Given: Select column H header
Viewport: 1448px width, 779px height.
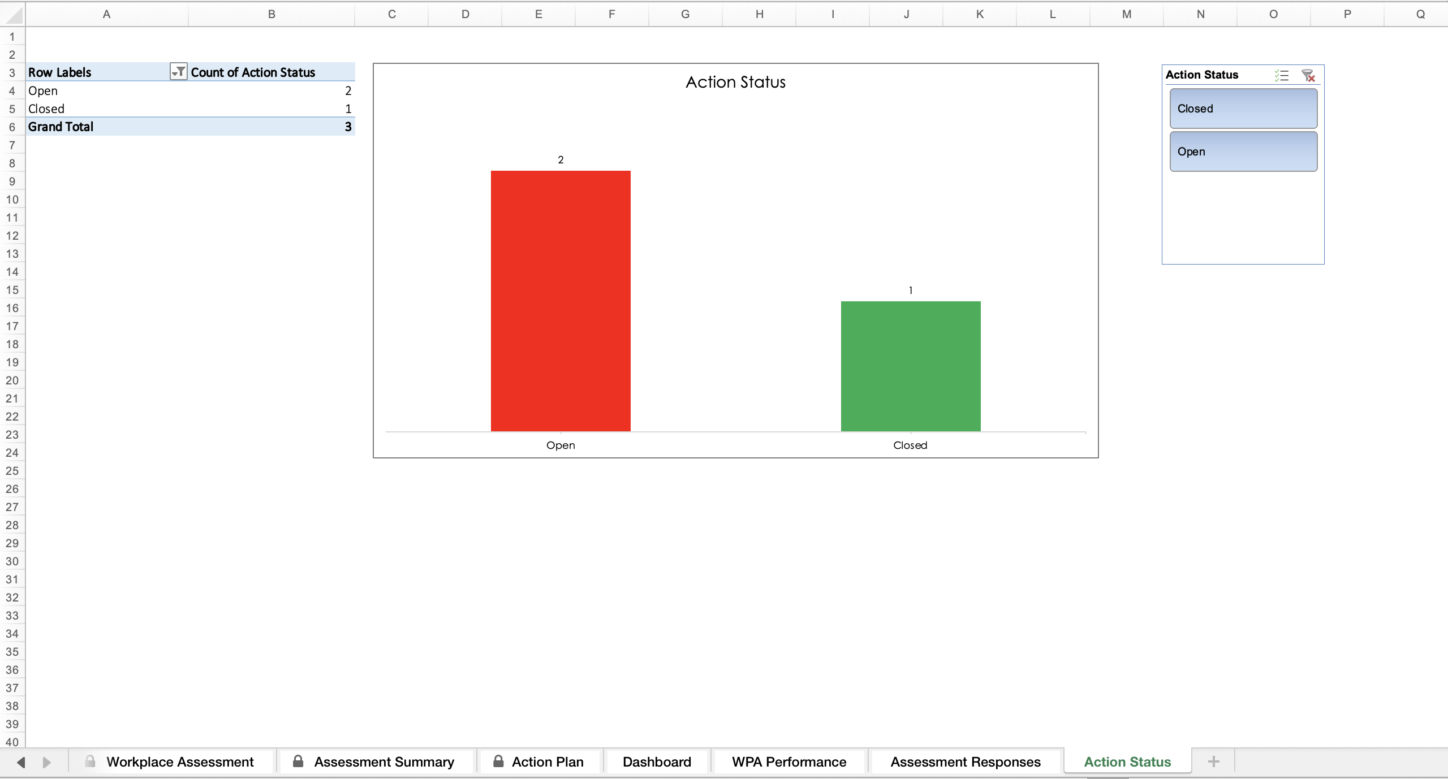Looking at the screenshot, I should [759, 14].
